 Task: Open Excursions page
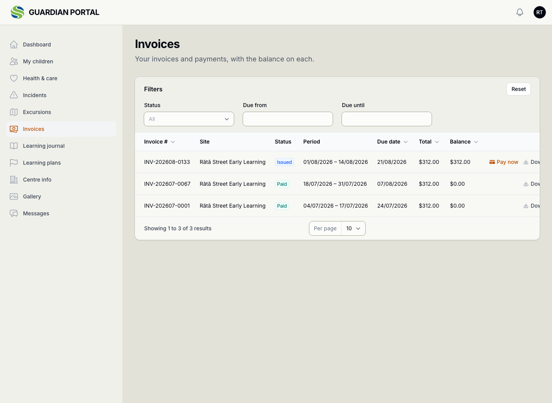point(61,112)
